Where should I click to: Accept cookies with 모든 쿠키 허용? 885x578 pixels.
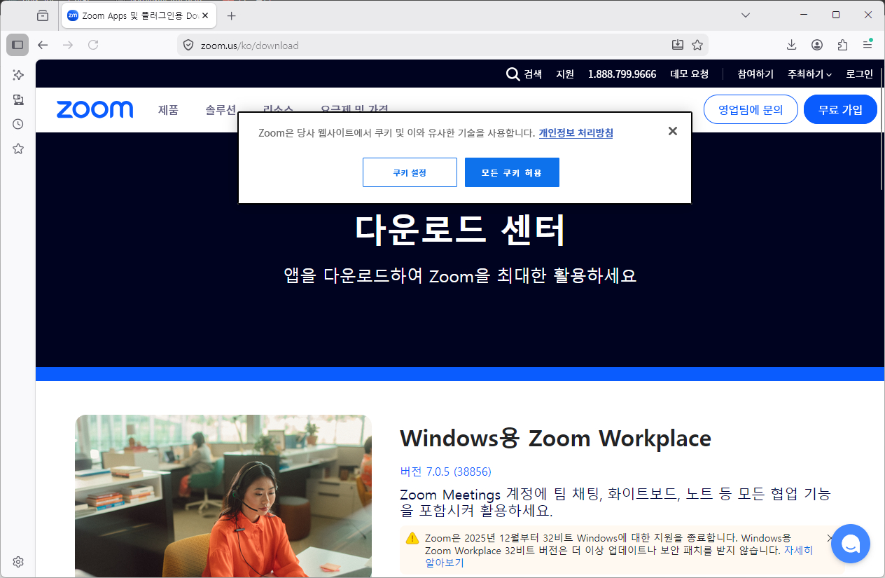[512, 172]
